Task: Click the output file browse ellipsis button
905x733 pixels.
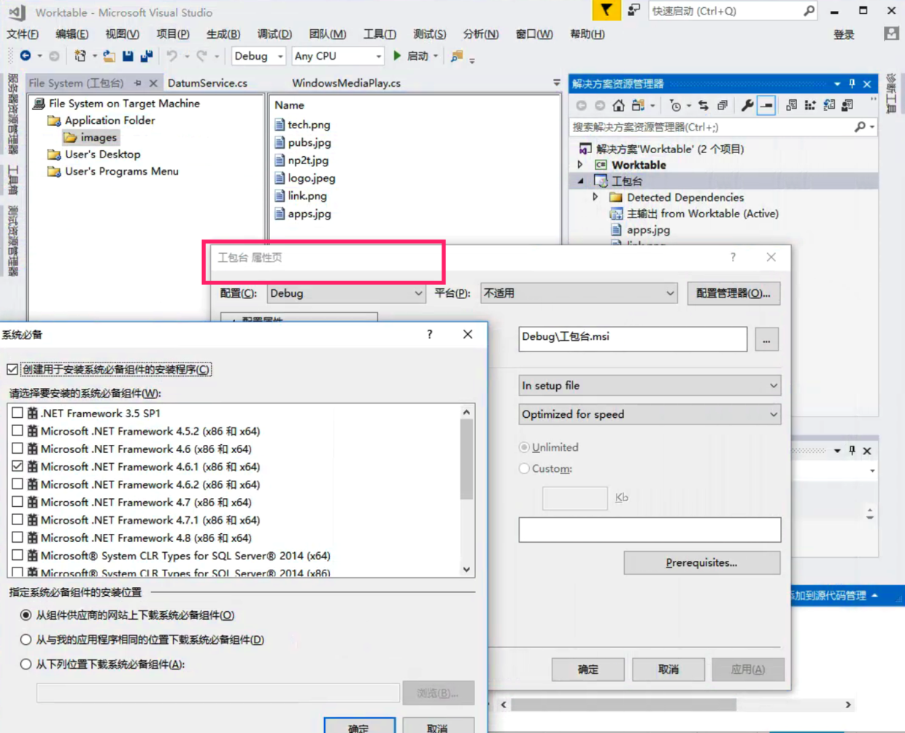Action: click(766, 339)
